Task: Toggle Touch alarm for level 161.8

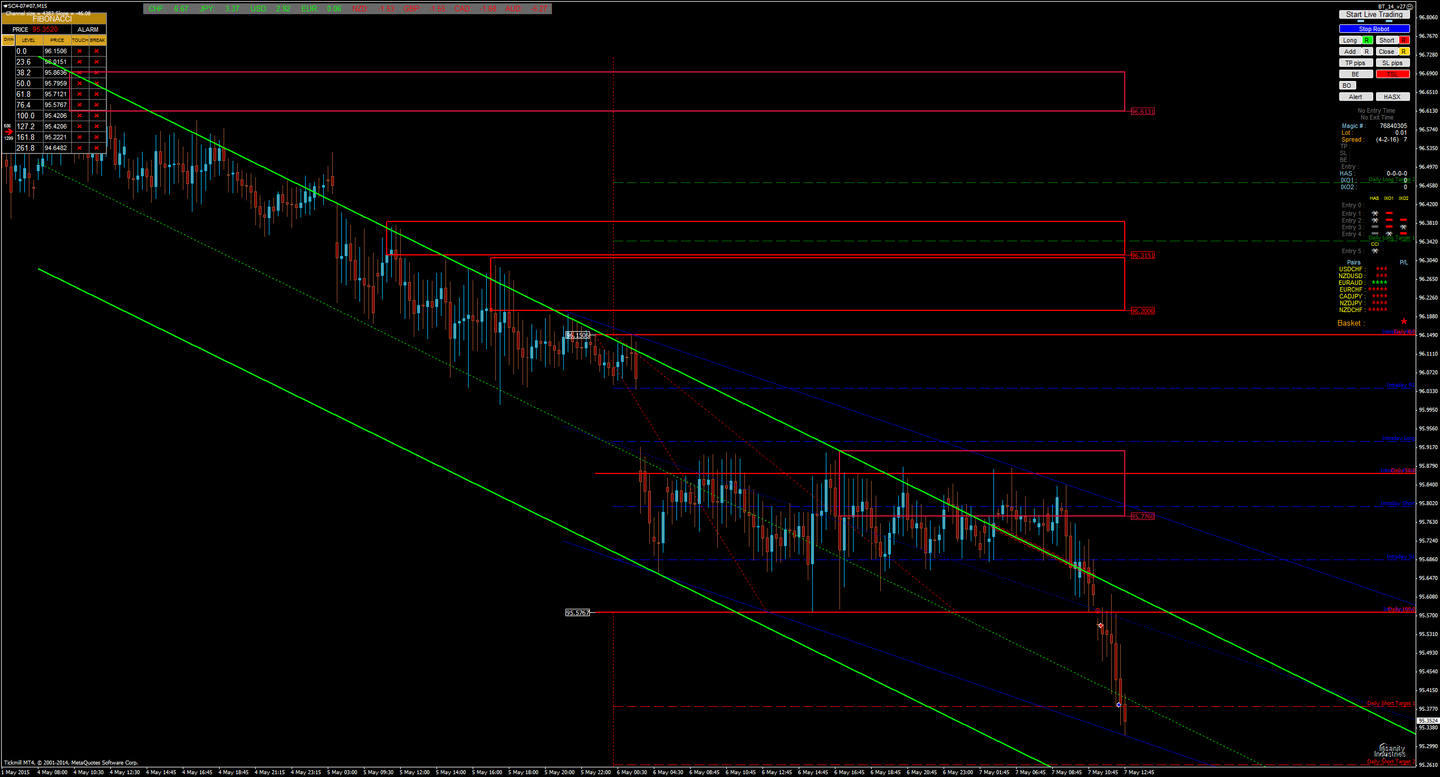Action: [x=80, y=137]
